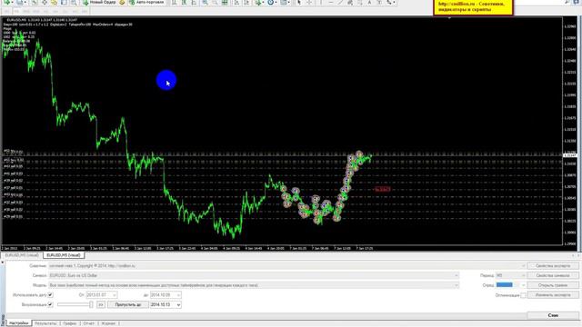Toggle chart auto scroll icon
The width and height of the screenshot is (582, 327).
[x=236, y=2]
